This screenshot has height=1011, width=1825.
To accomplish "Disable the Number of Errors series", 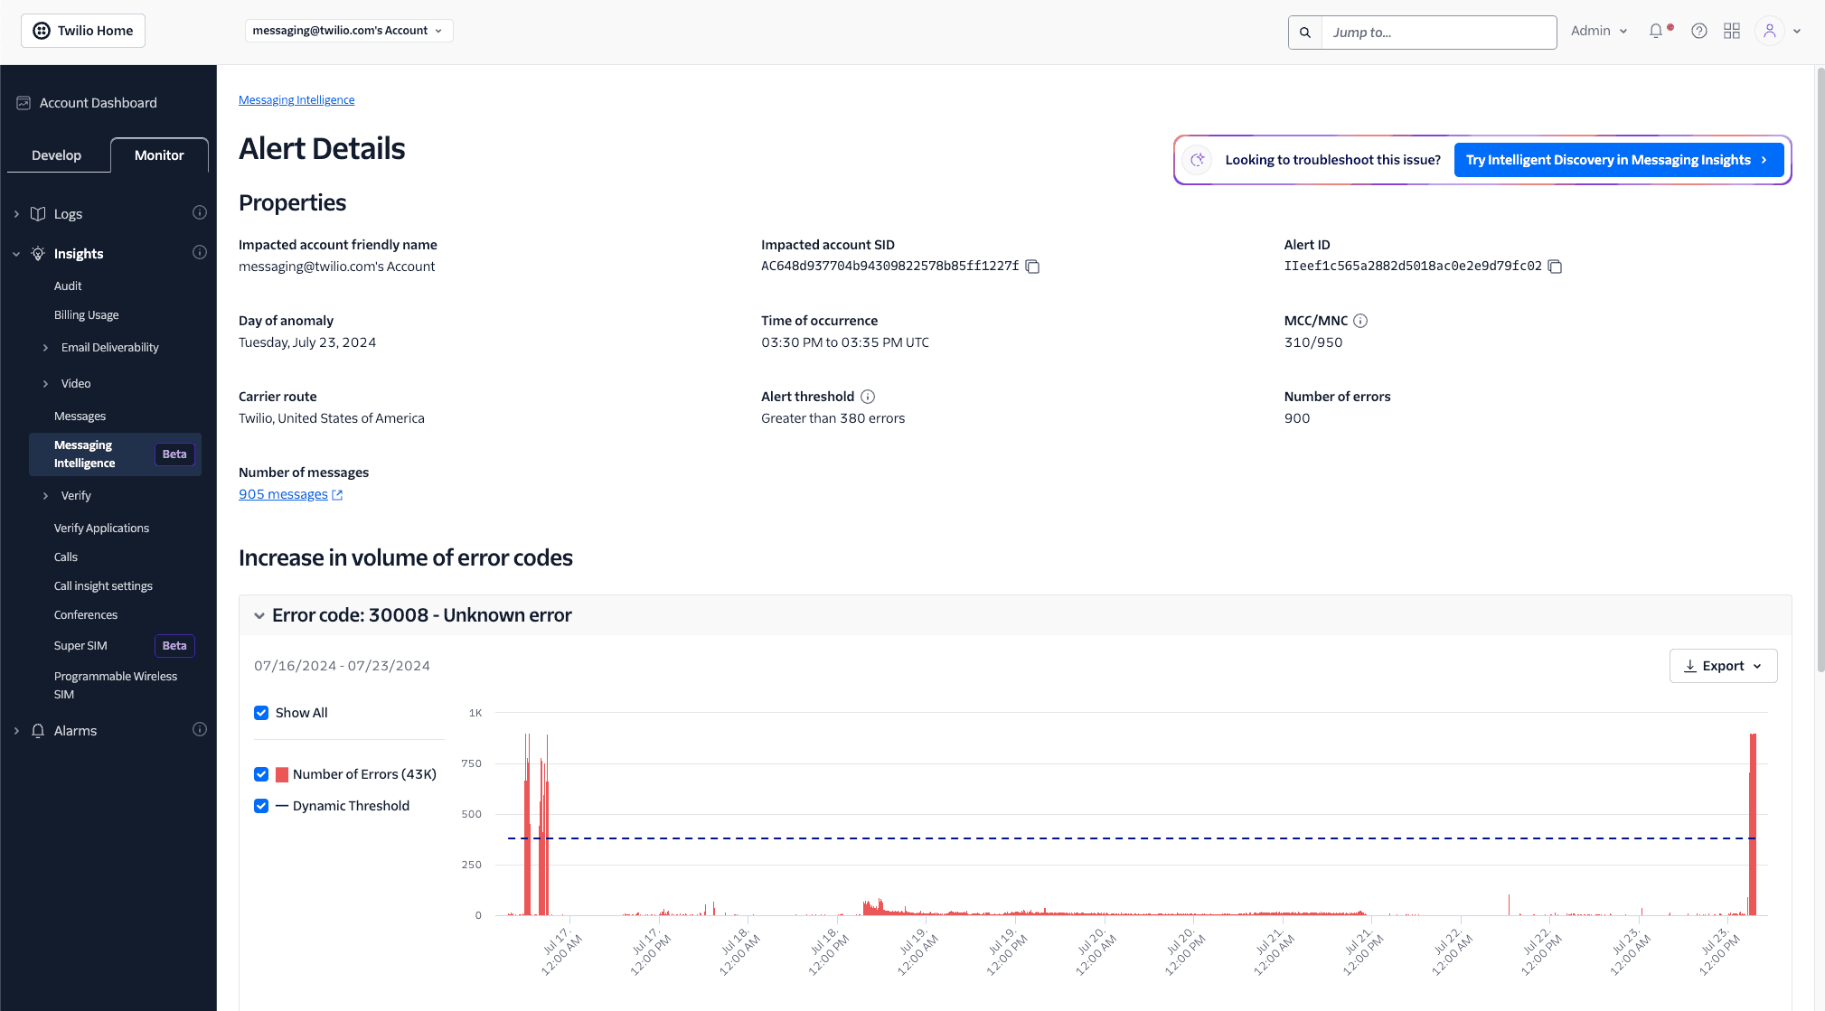I will (260, 774).
